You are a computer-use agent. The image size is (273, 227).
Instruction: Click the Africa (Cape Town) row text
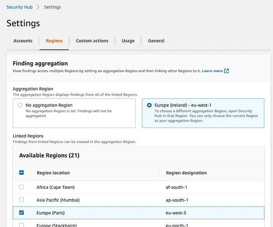click(56, 187)
